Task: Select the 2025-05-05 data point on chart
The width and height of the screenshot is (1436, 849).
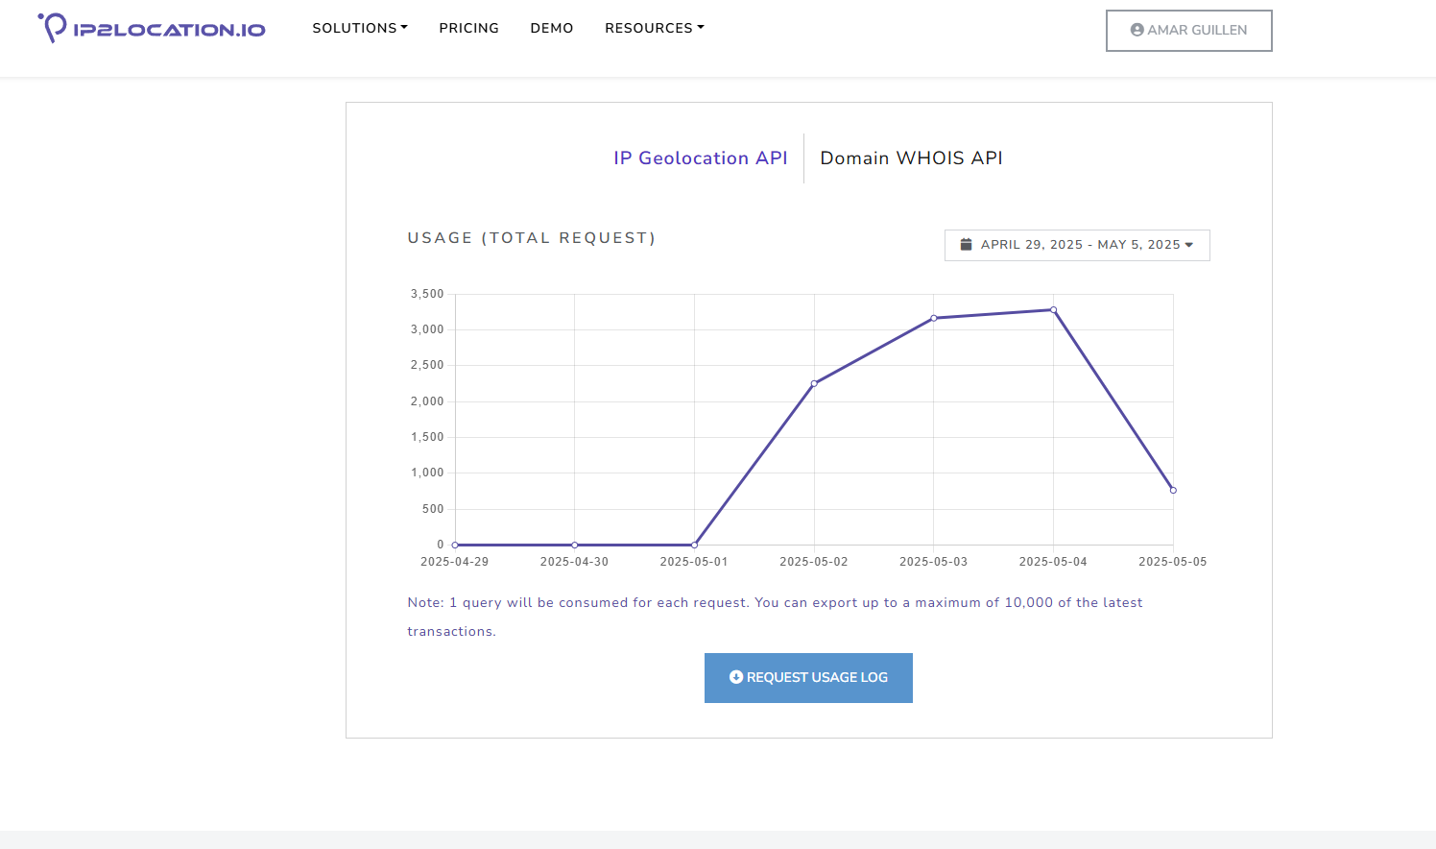Action: point(1173,490)
